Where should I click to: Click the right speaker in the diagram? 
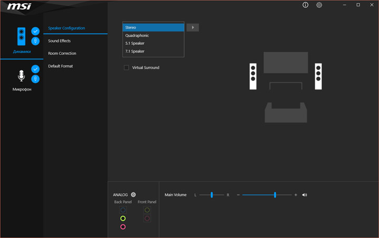coord(318,76)
